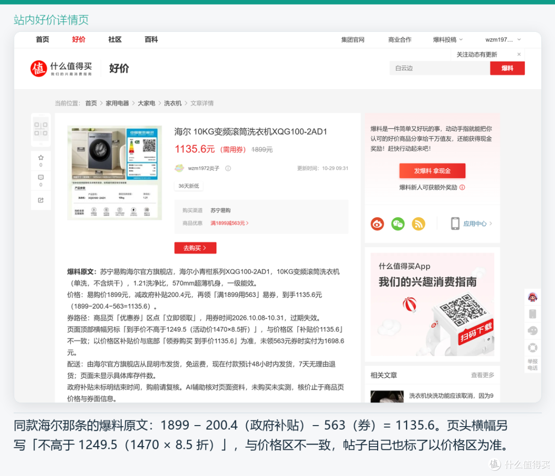Click the red 爆料 search button
The height and width of the screenshot is (476, 555).
(x=507, y=68)
